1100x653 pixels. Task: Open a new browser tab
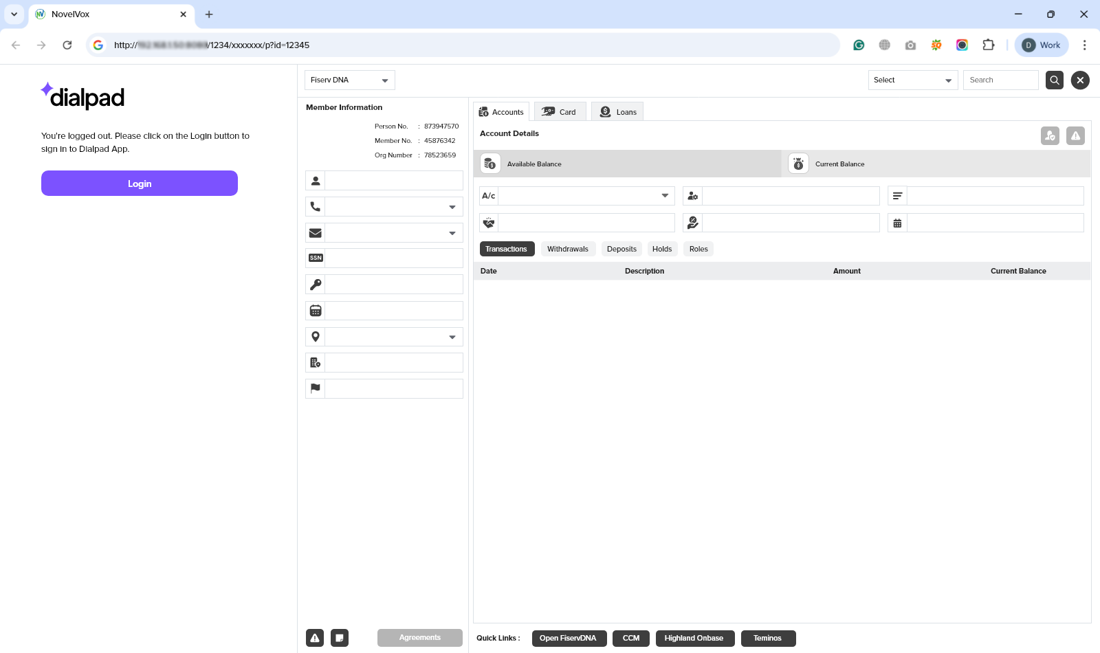(209, 14)
